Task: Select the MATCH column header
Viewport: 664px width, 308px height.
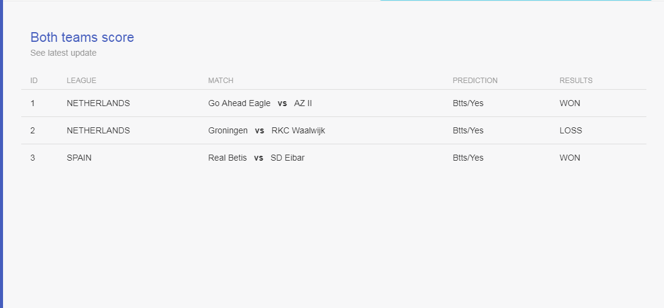Action: pyautogui.click(x=221, y=81)
